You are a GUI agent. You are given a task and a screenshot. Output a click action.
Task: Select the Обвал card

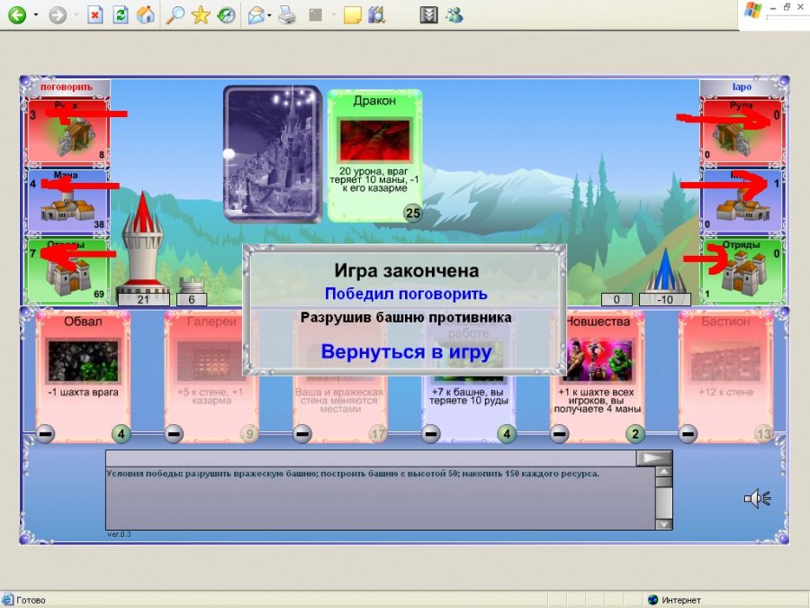[x=83, y=369]
